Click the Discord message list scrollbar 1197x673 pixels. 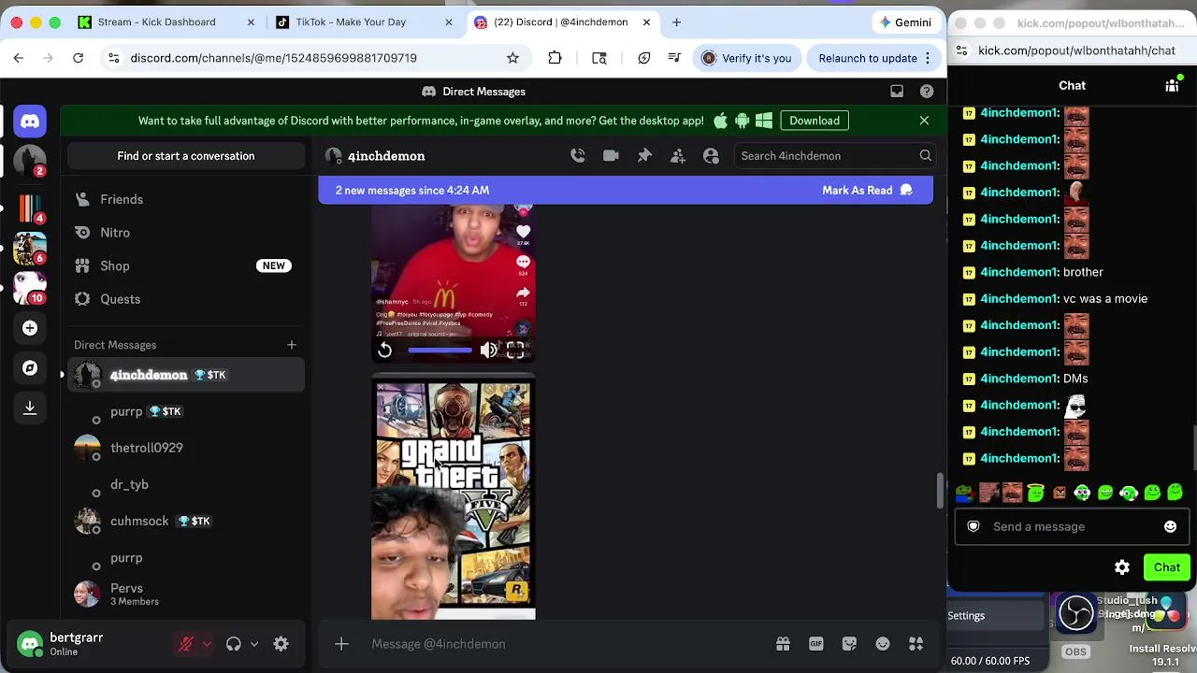(939, 492)
